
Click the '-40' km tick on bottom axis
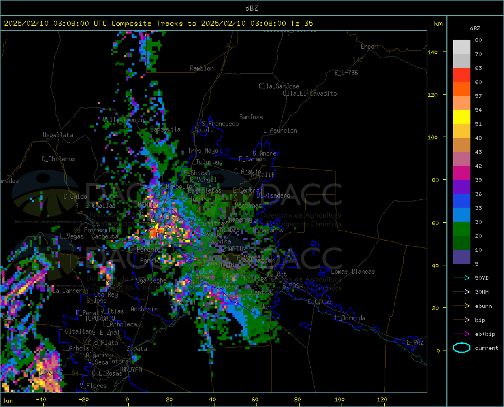point(41,400)
